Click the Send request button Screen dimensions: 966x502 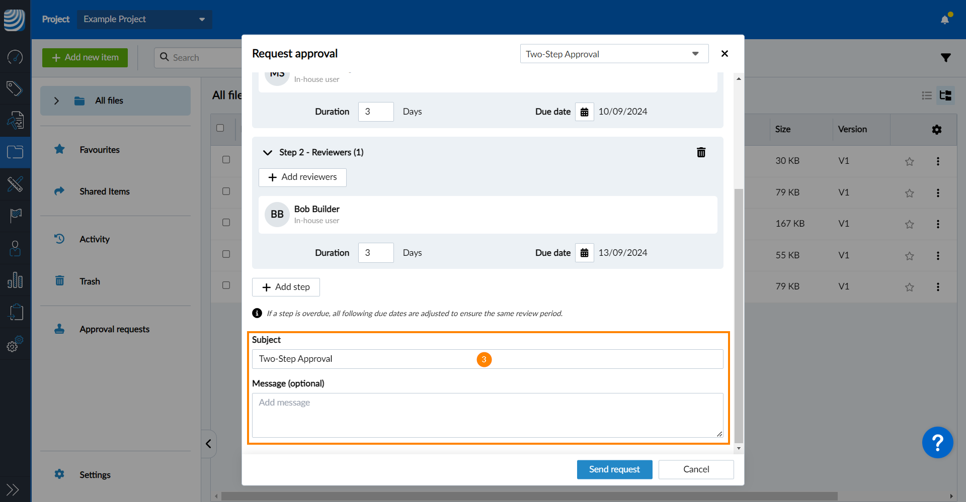click(x=614, y=469)
